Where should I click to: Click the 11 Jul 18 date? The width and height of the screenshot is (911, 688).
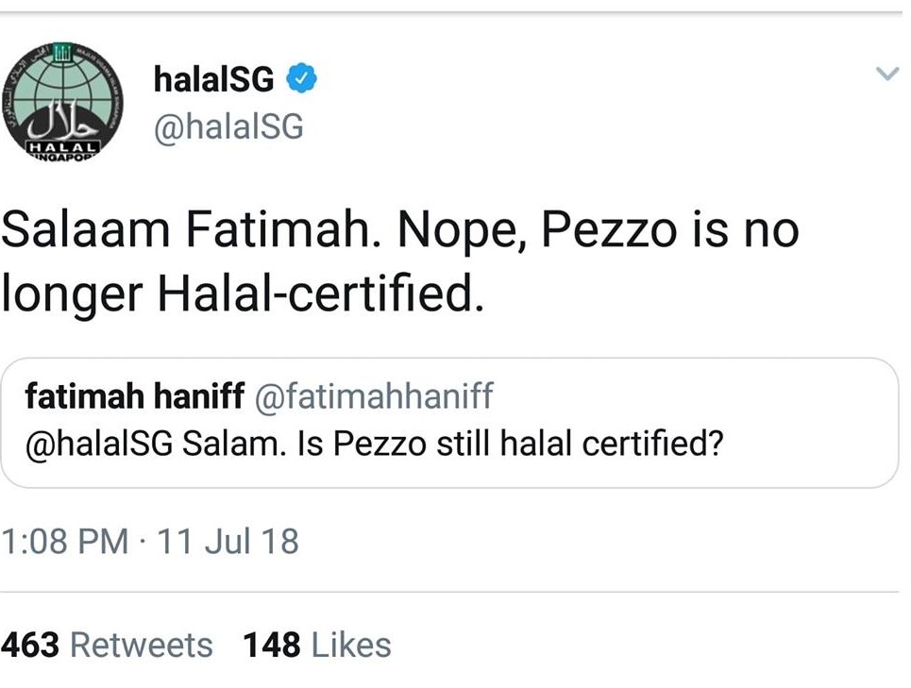[x=228, y=541]
